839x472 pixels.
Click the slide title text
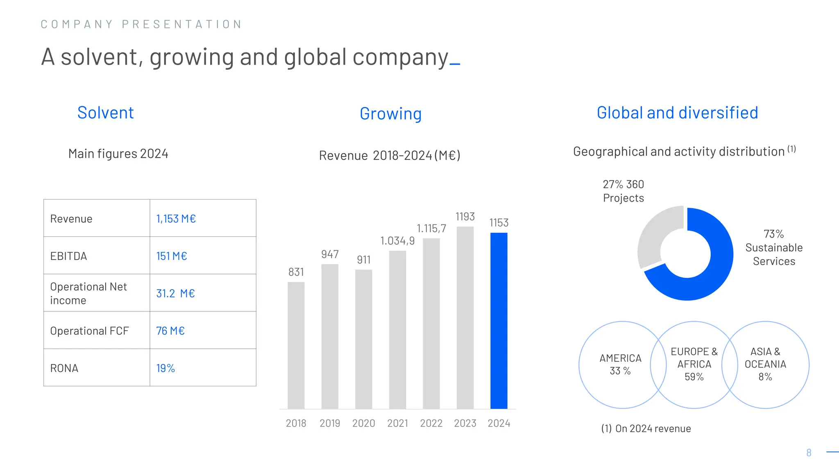[x=245, y=57]
